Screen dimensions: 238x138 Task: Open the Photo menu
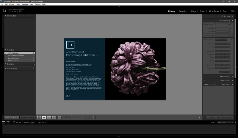click(x=18, y=4)
